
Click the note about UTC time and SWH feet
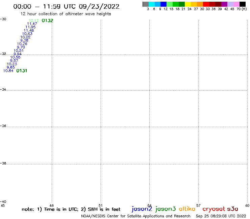click(x=71, y=209)
